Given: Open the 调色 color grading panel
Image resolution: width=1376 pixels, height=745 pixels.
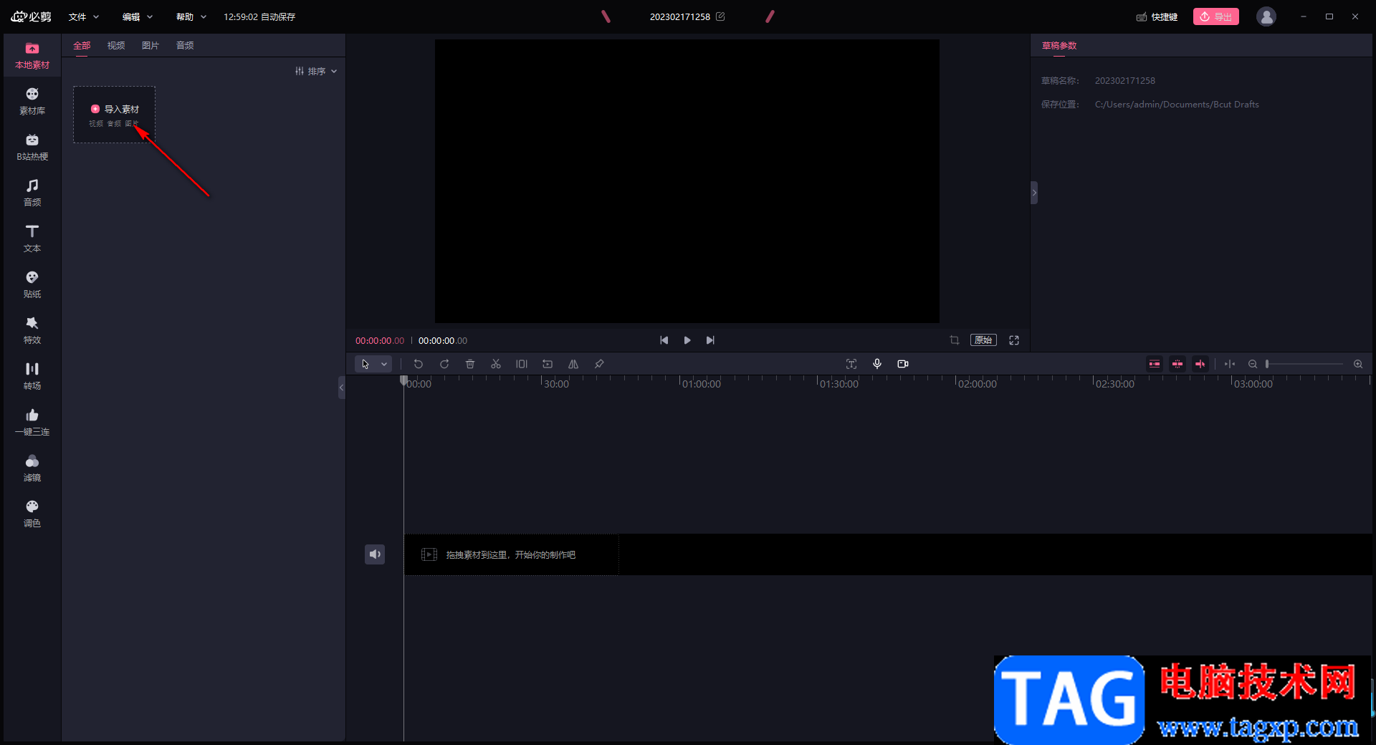Looking at the screenshot, I should pos(32,514).
